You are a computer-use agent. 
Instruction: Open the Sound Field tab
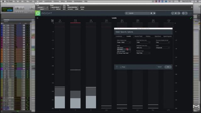click(x=138, y=36)
